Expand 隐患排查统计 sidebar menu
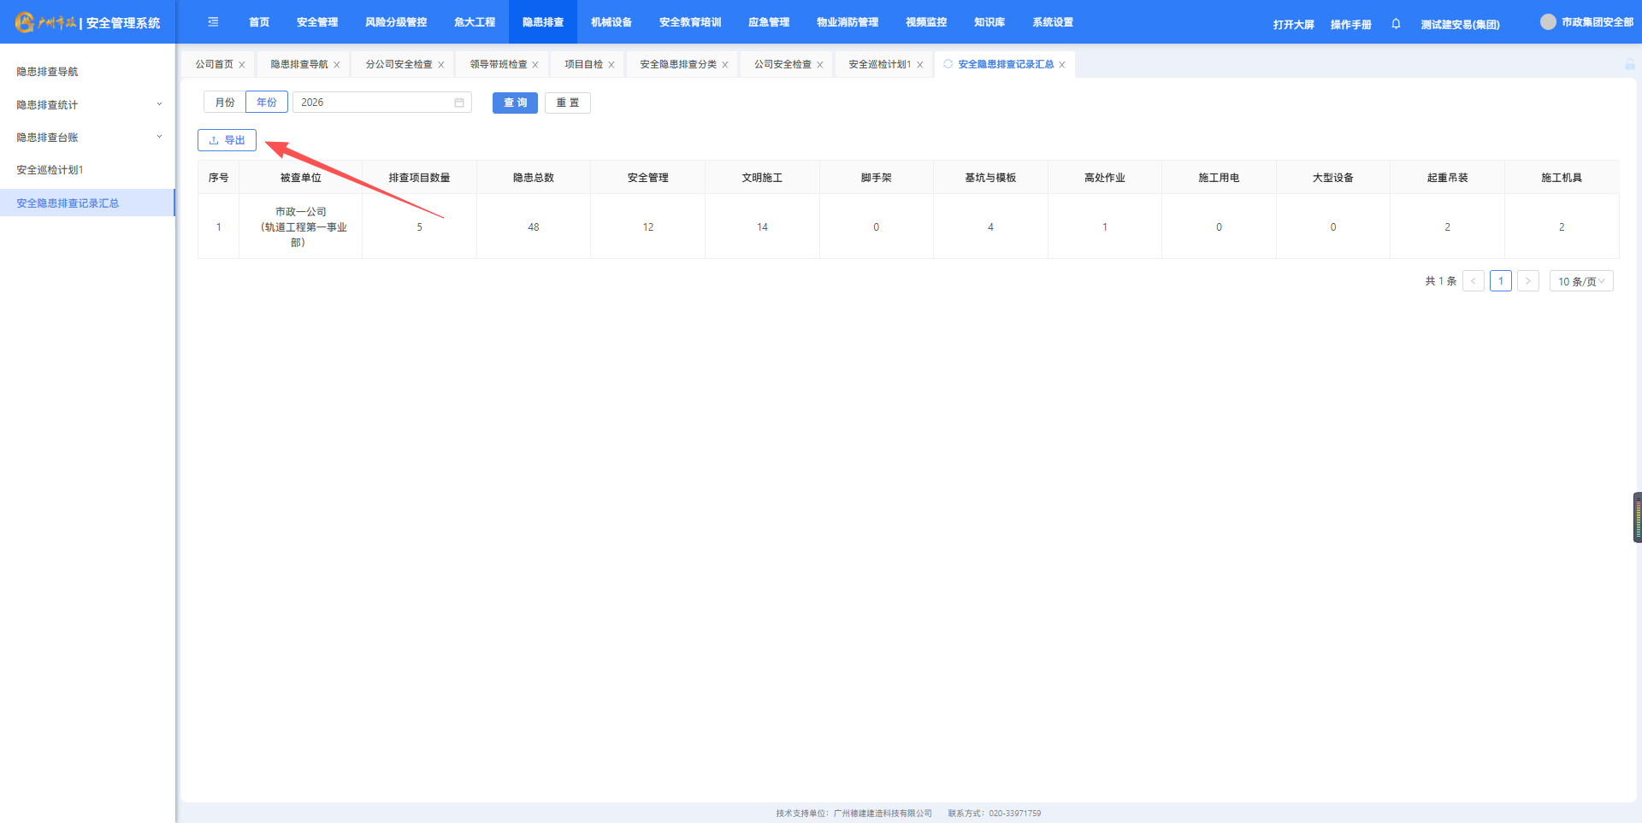 tap(87, 104)
